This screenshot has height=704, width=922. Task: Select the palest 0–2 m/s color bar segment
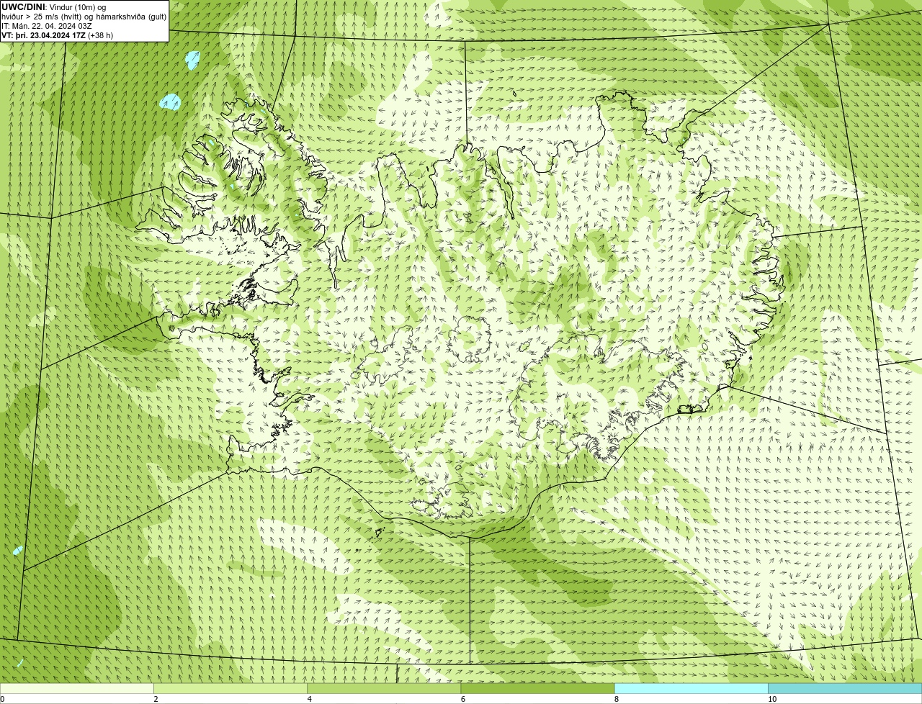pos(76,688)
